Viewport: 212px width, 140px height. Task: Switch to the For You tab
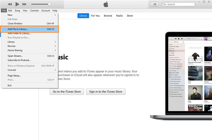[x=95, y=16]
